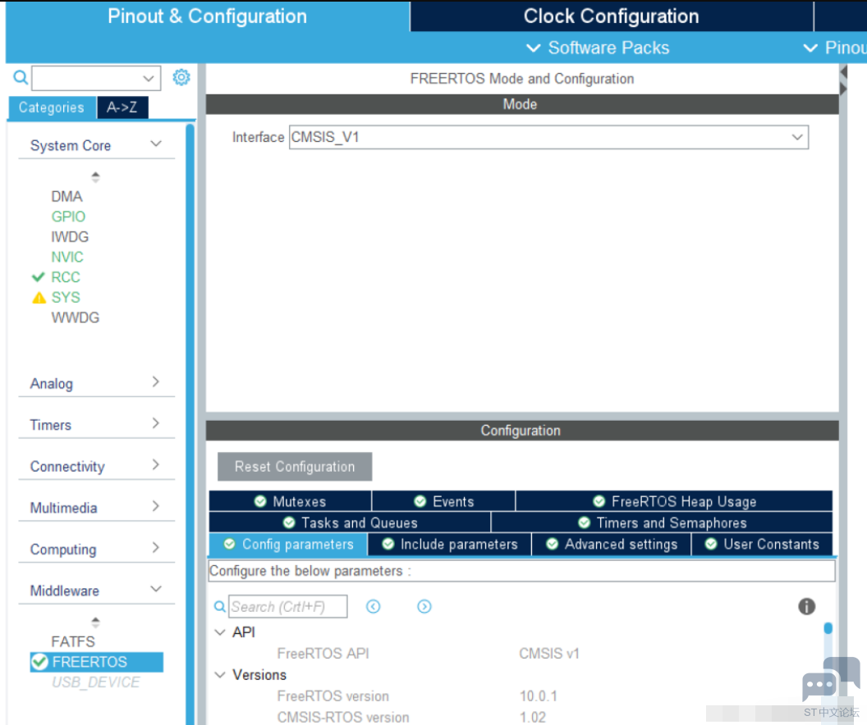Open the Include parameters tab
The image size is (867, 725).
tap(450, 545)
